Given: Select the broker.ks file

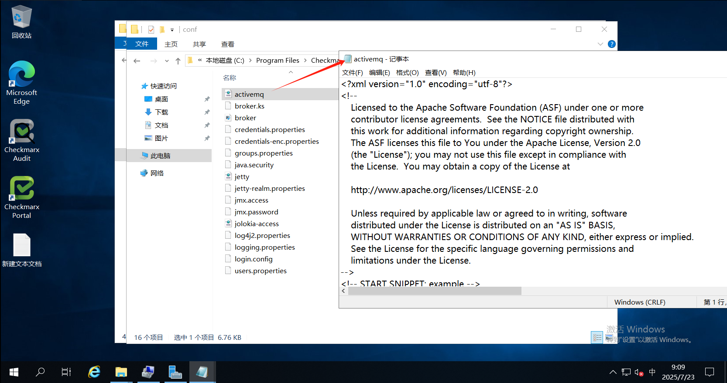Looking at the screenshot, I should point(250,106).
